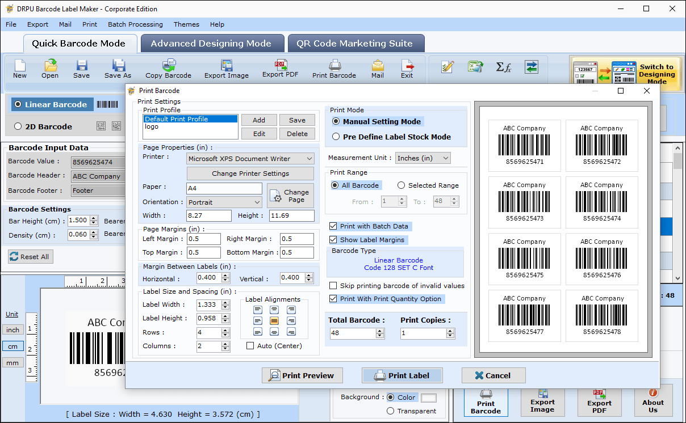Open the Orientation dropdown
Image resolution: width=686 pixels, height=423 pixels.
click(224, 202)
